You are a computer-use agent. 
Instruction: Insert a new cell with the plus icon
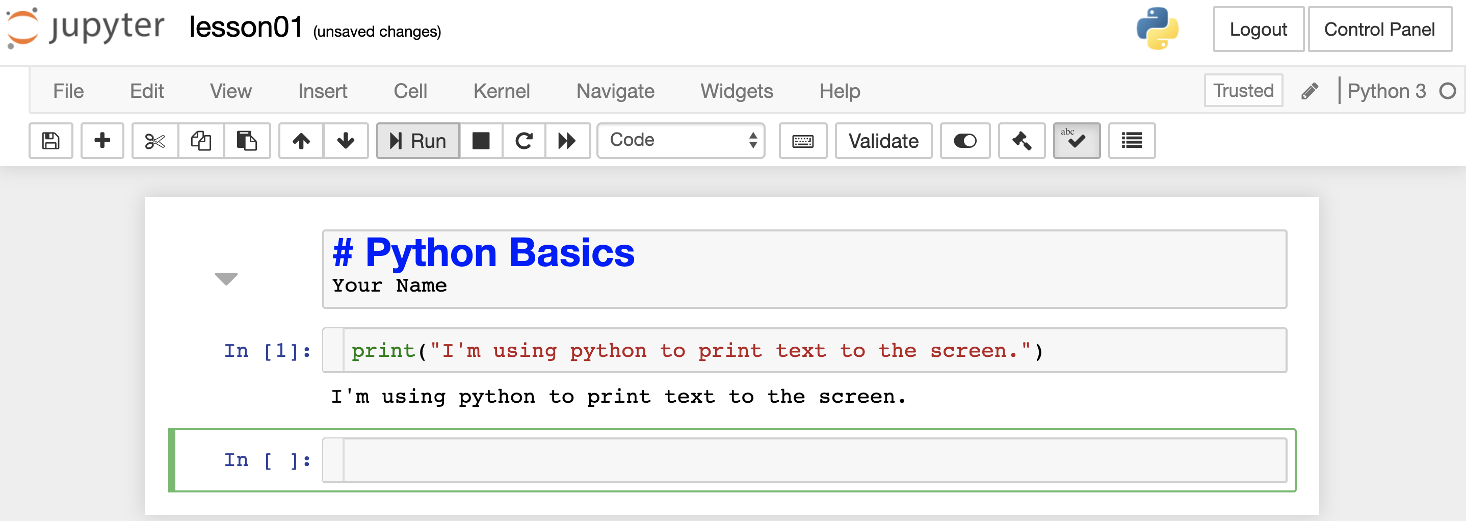102,141
